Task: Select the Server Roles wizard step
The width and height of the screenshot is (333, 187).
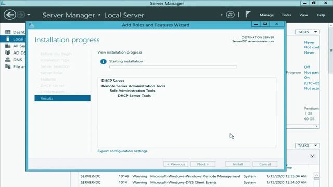Action: [52, 73]
